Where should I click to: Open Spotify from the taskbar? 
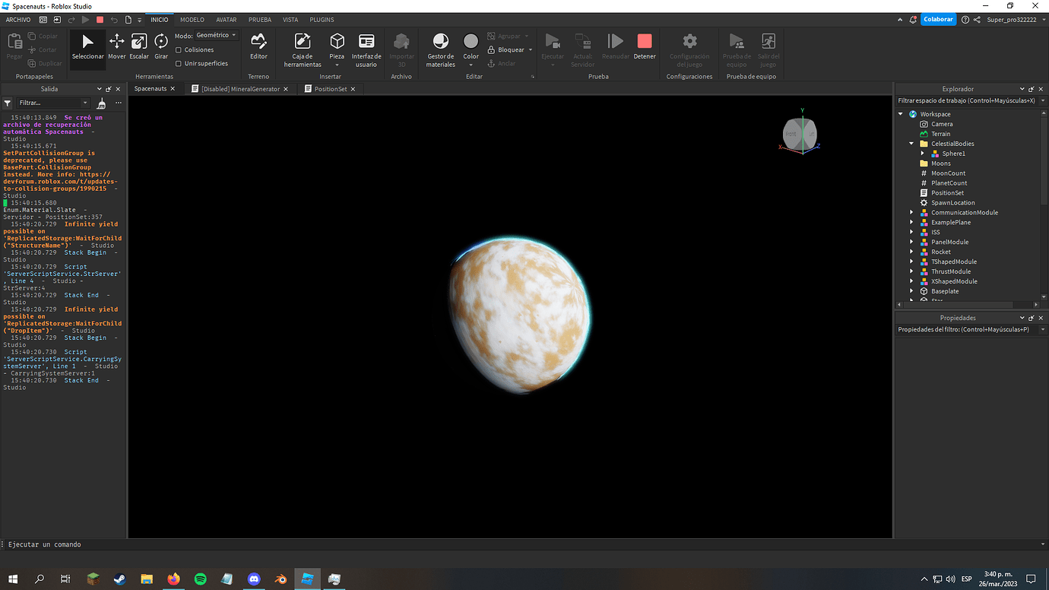200,579
